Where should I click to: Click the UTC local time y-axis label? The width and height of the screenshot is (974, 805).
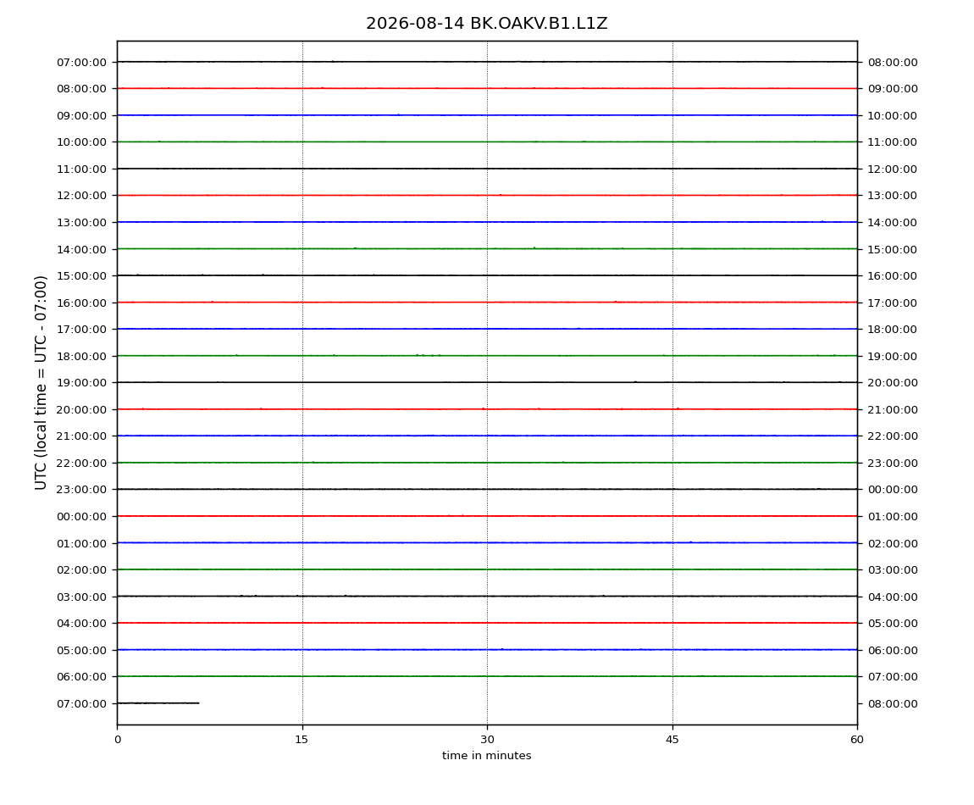point(41,383)
